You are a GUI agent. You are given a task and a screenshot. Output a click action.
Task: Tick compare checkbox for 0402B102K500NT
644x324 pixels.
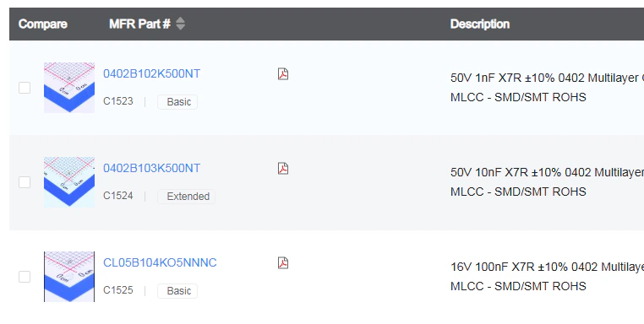coord(25,88)
